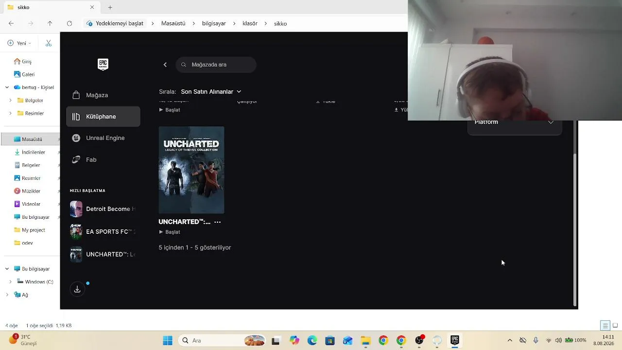Click the File Explorer back arrow
Viewport: 622px width, 350px height.
pyautogui.click(x=11, y=23)
